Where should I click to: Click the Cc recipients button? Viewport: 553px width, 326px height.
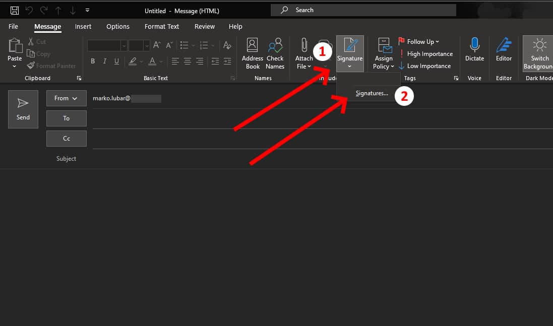(66, 139)
